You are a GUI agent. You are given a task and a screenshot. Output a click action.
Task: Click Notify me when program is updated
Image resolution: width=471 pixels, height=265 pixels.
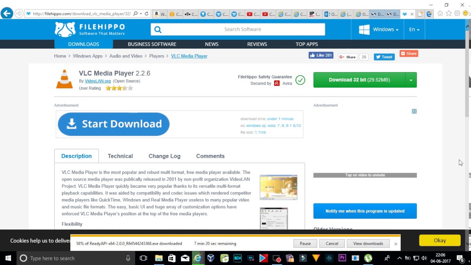365,211
